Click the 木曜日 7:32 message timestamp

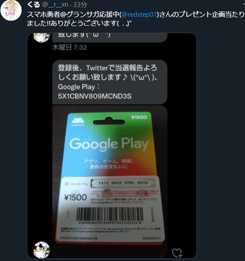pyautogui.click(x=69, y=47)
